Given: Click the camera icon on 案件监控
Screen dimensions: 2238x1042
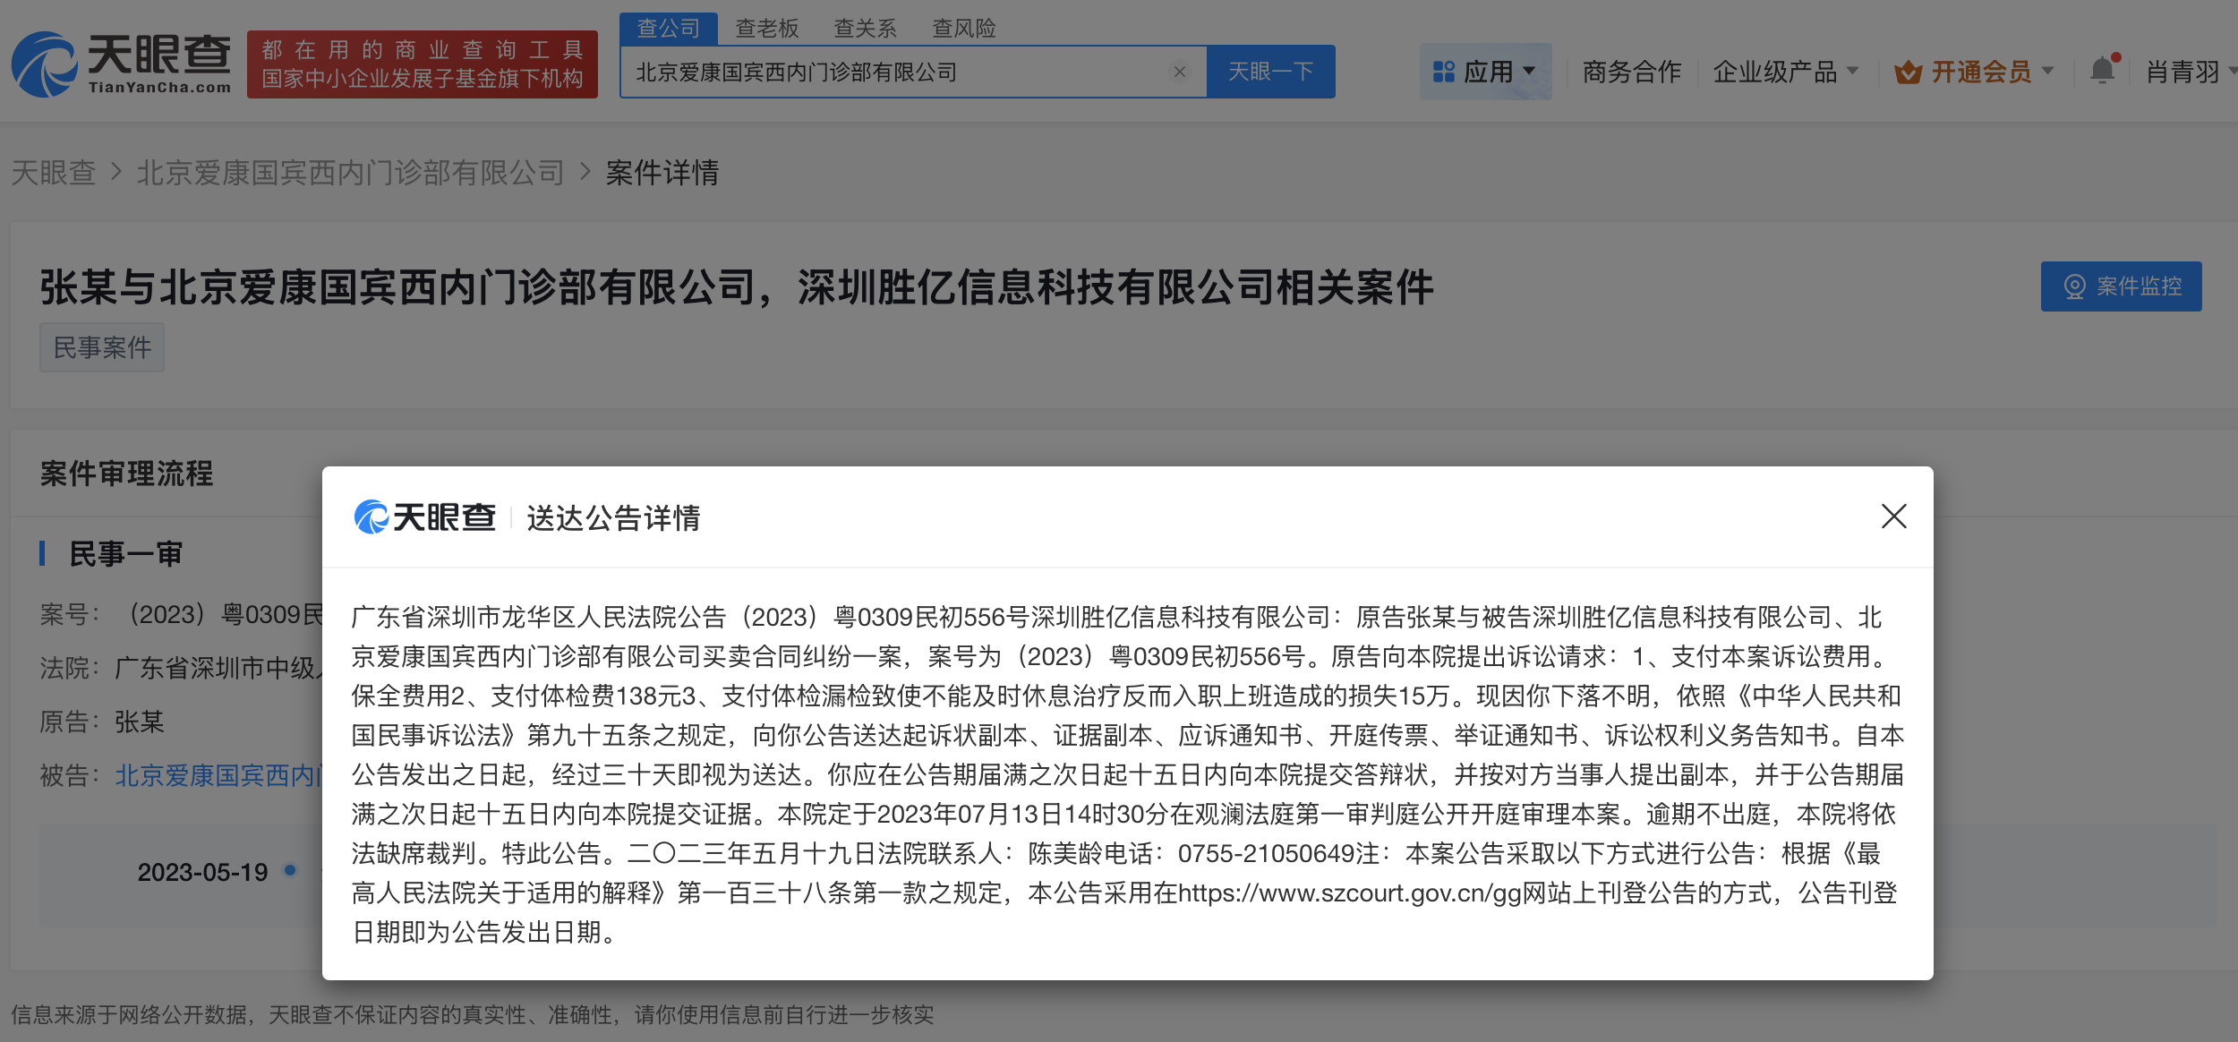Looking at the screenshot, I should point(2074,286).
